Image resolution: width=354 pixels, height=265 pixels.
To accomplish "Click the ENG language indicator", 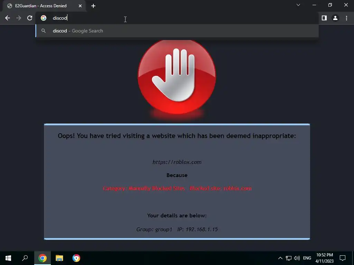I will (x=307, y=258).
